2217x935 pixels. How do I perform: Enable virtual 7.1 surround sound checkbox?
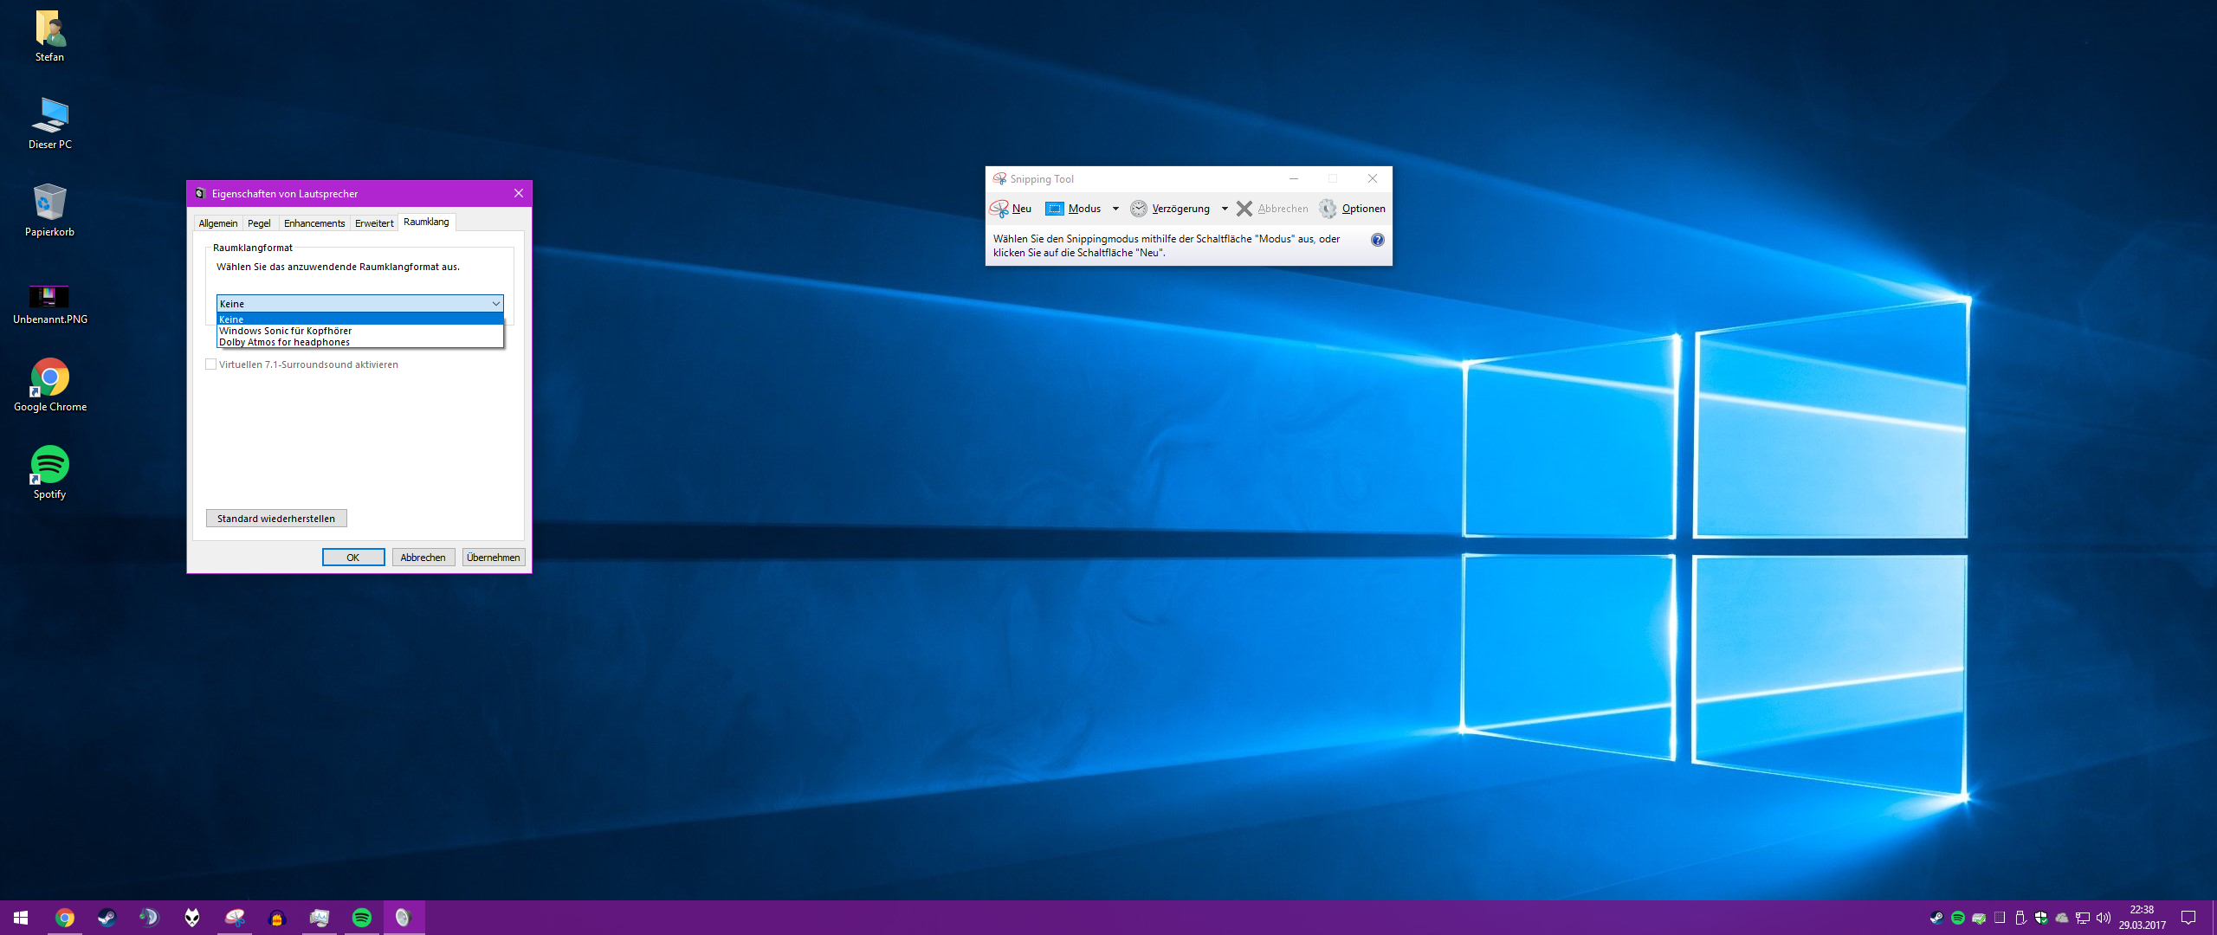[x=211, y=364]
